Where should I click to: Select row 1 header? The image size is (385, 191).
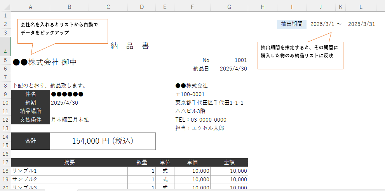point(6,15)
